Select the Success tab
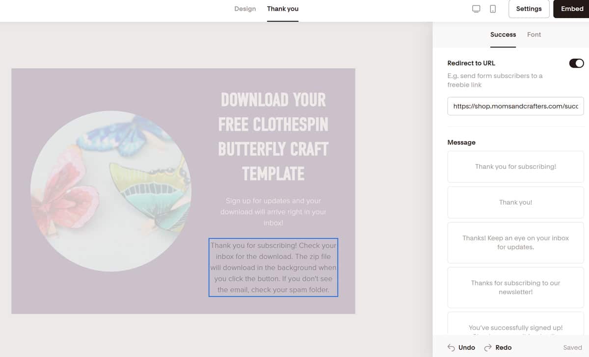Screen dimensions: 589x357 [x=503, y=34]
